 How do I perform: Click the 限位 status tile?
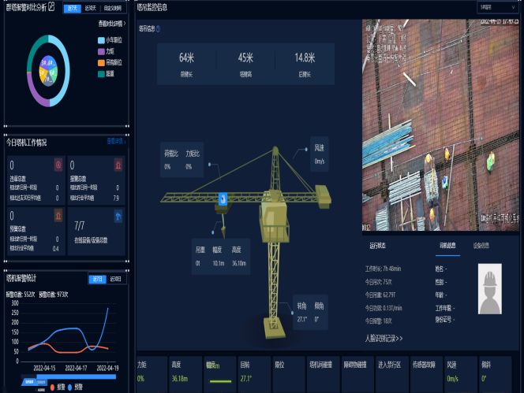[x=289, y=373]
